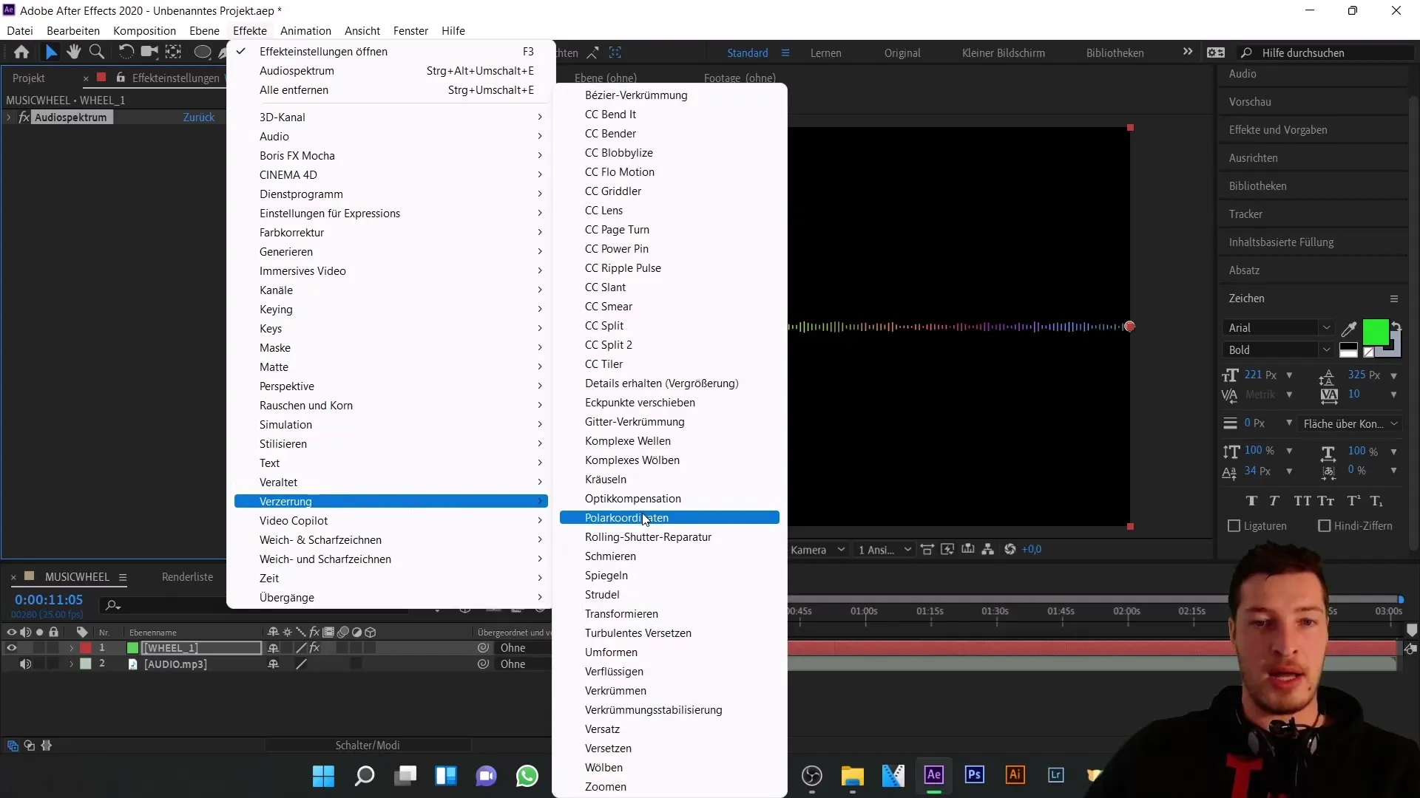Open the Zeichen panel menu icon

(1394, 299)
